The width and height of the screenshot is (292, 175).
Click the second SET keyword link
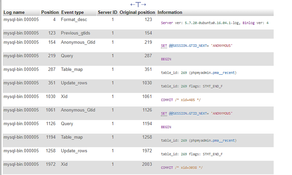pyautogui.click(x=164, y=113)
